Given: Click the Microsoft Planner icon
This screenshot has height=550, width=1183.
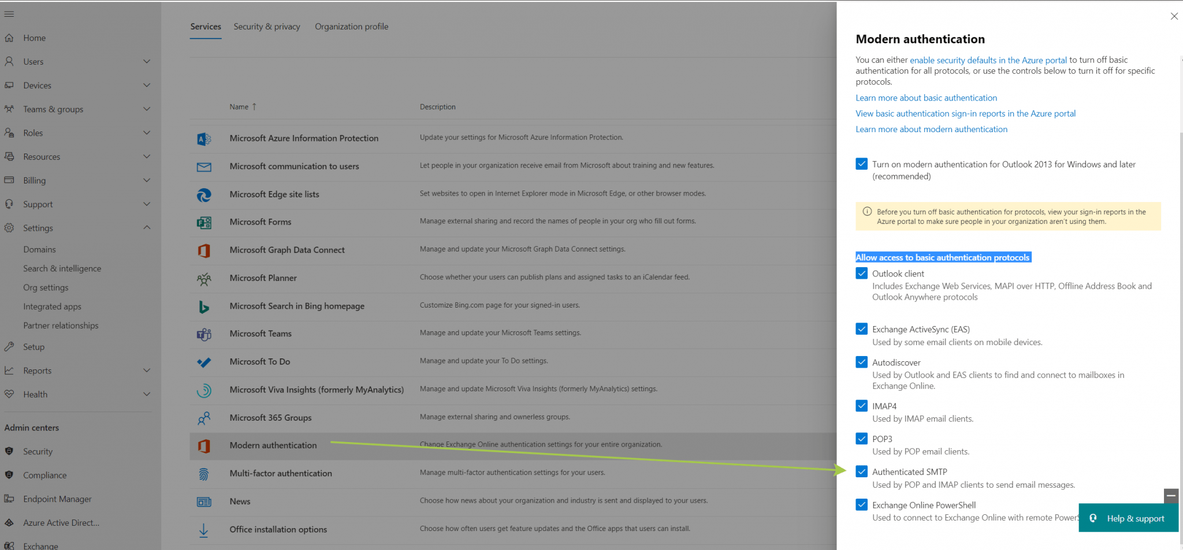Looking at the screenshot, I should pyautogui.click(x=204, y=279).
